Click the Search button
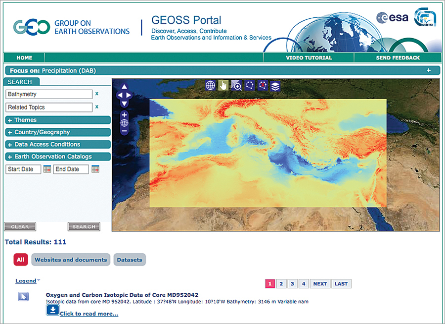The image size is (445, 324). click(x=83, y=226)
